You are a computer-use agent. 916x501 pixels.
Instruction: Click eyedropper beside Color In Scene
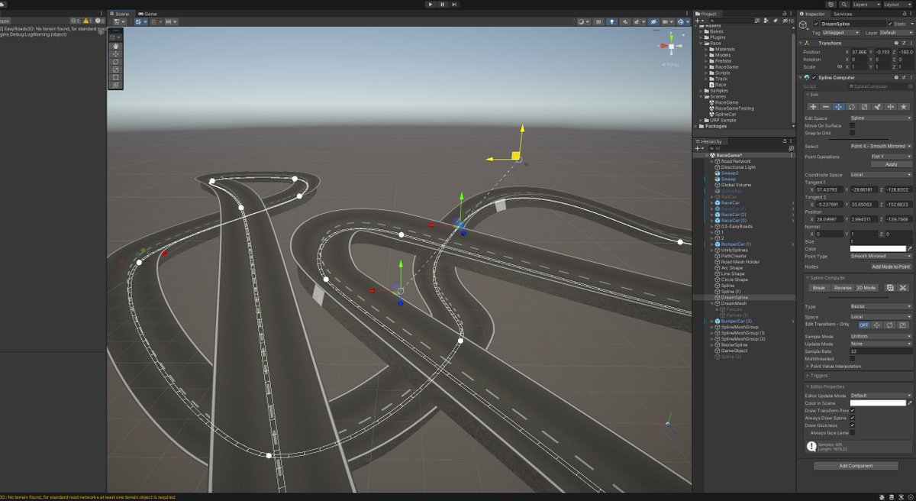tap(909, 403)
